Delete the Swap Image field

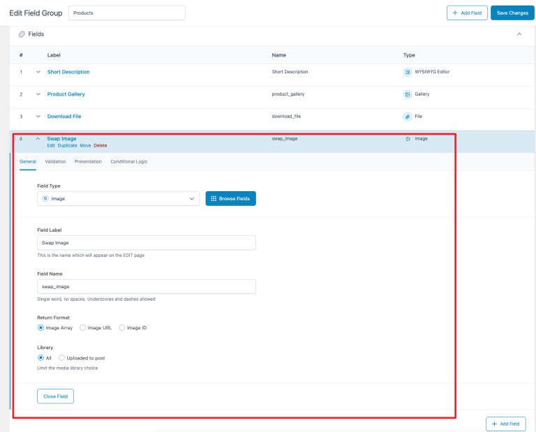(100, 145)
